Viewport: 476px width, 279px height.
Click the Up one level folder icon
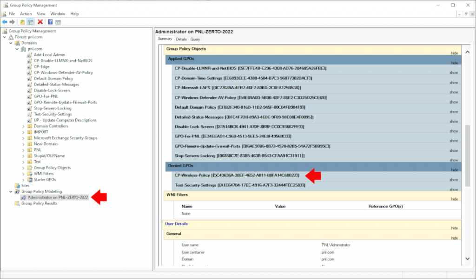(22, 21)
